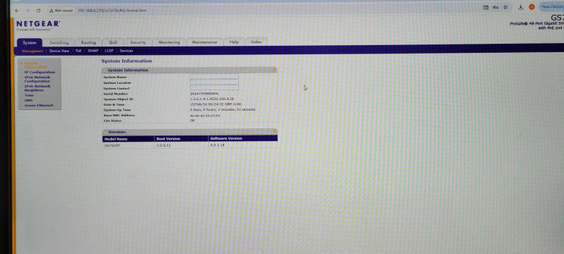The width and height of the screenshot is (564, 254).
Task: Select the SNMP submenu
Action: (x=93, y=51)
